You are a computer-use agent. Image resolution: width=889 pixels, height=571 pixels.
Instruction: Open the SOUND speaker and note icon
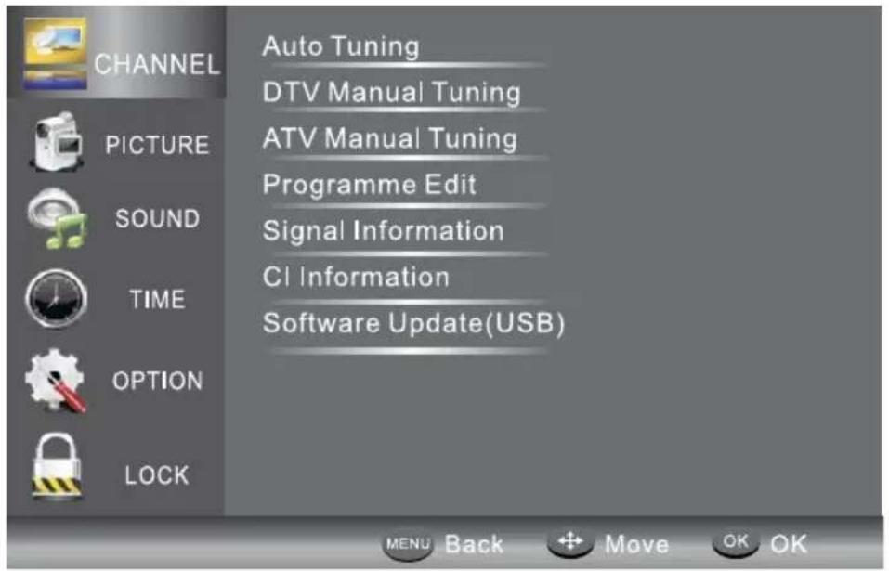click(x=58, y=219)
